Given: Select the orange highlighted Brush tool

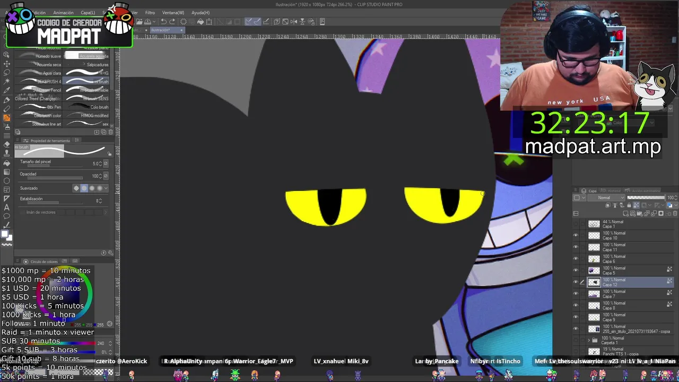Looking at the screenshot, I should point(6,117).
